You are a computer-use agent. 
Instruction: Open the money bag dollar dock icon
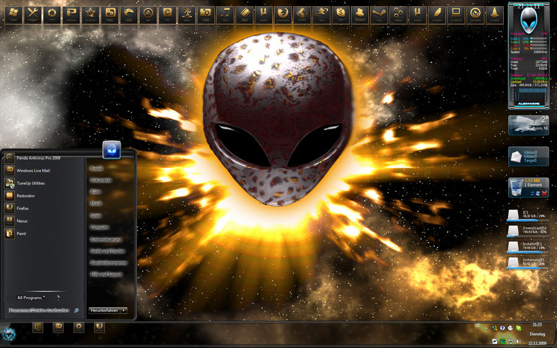340,15
